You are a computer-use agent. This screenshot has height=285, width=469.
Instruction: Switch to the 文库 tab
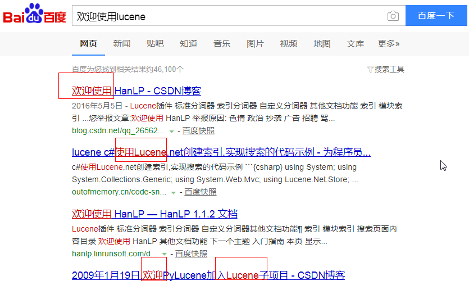[356, 44]
